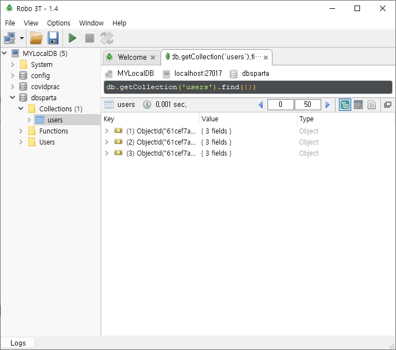Click the dbsparta database icon in tree
396x350 pixels.
pos(23,97)
